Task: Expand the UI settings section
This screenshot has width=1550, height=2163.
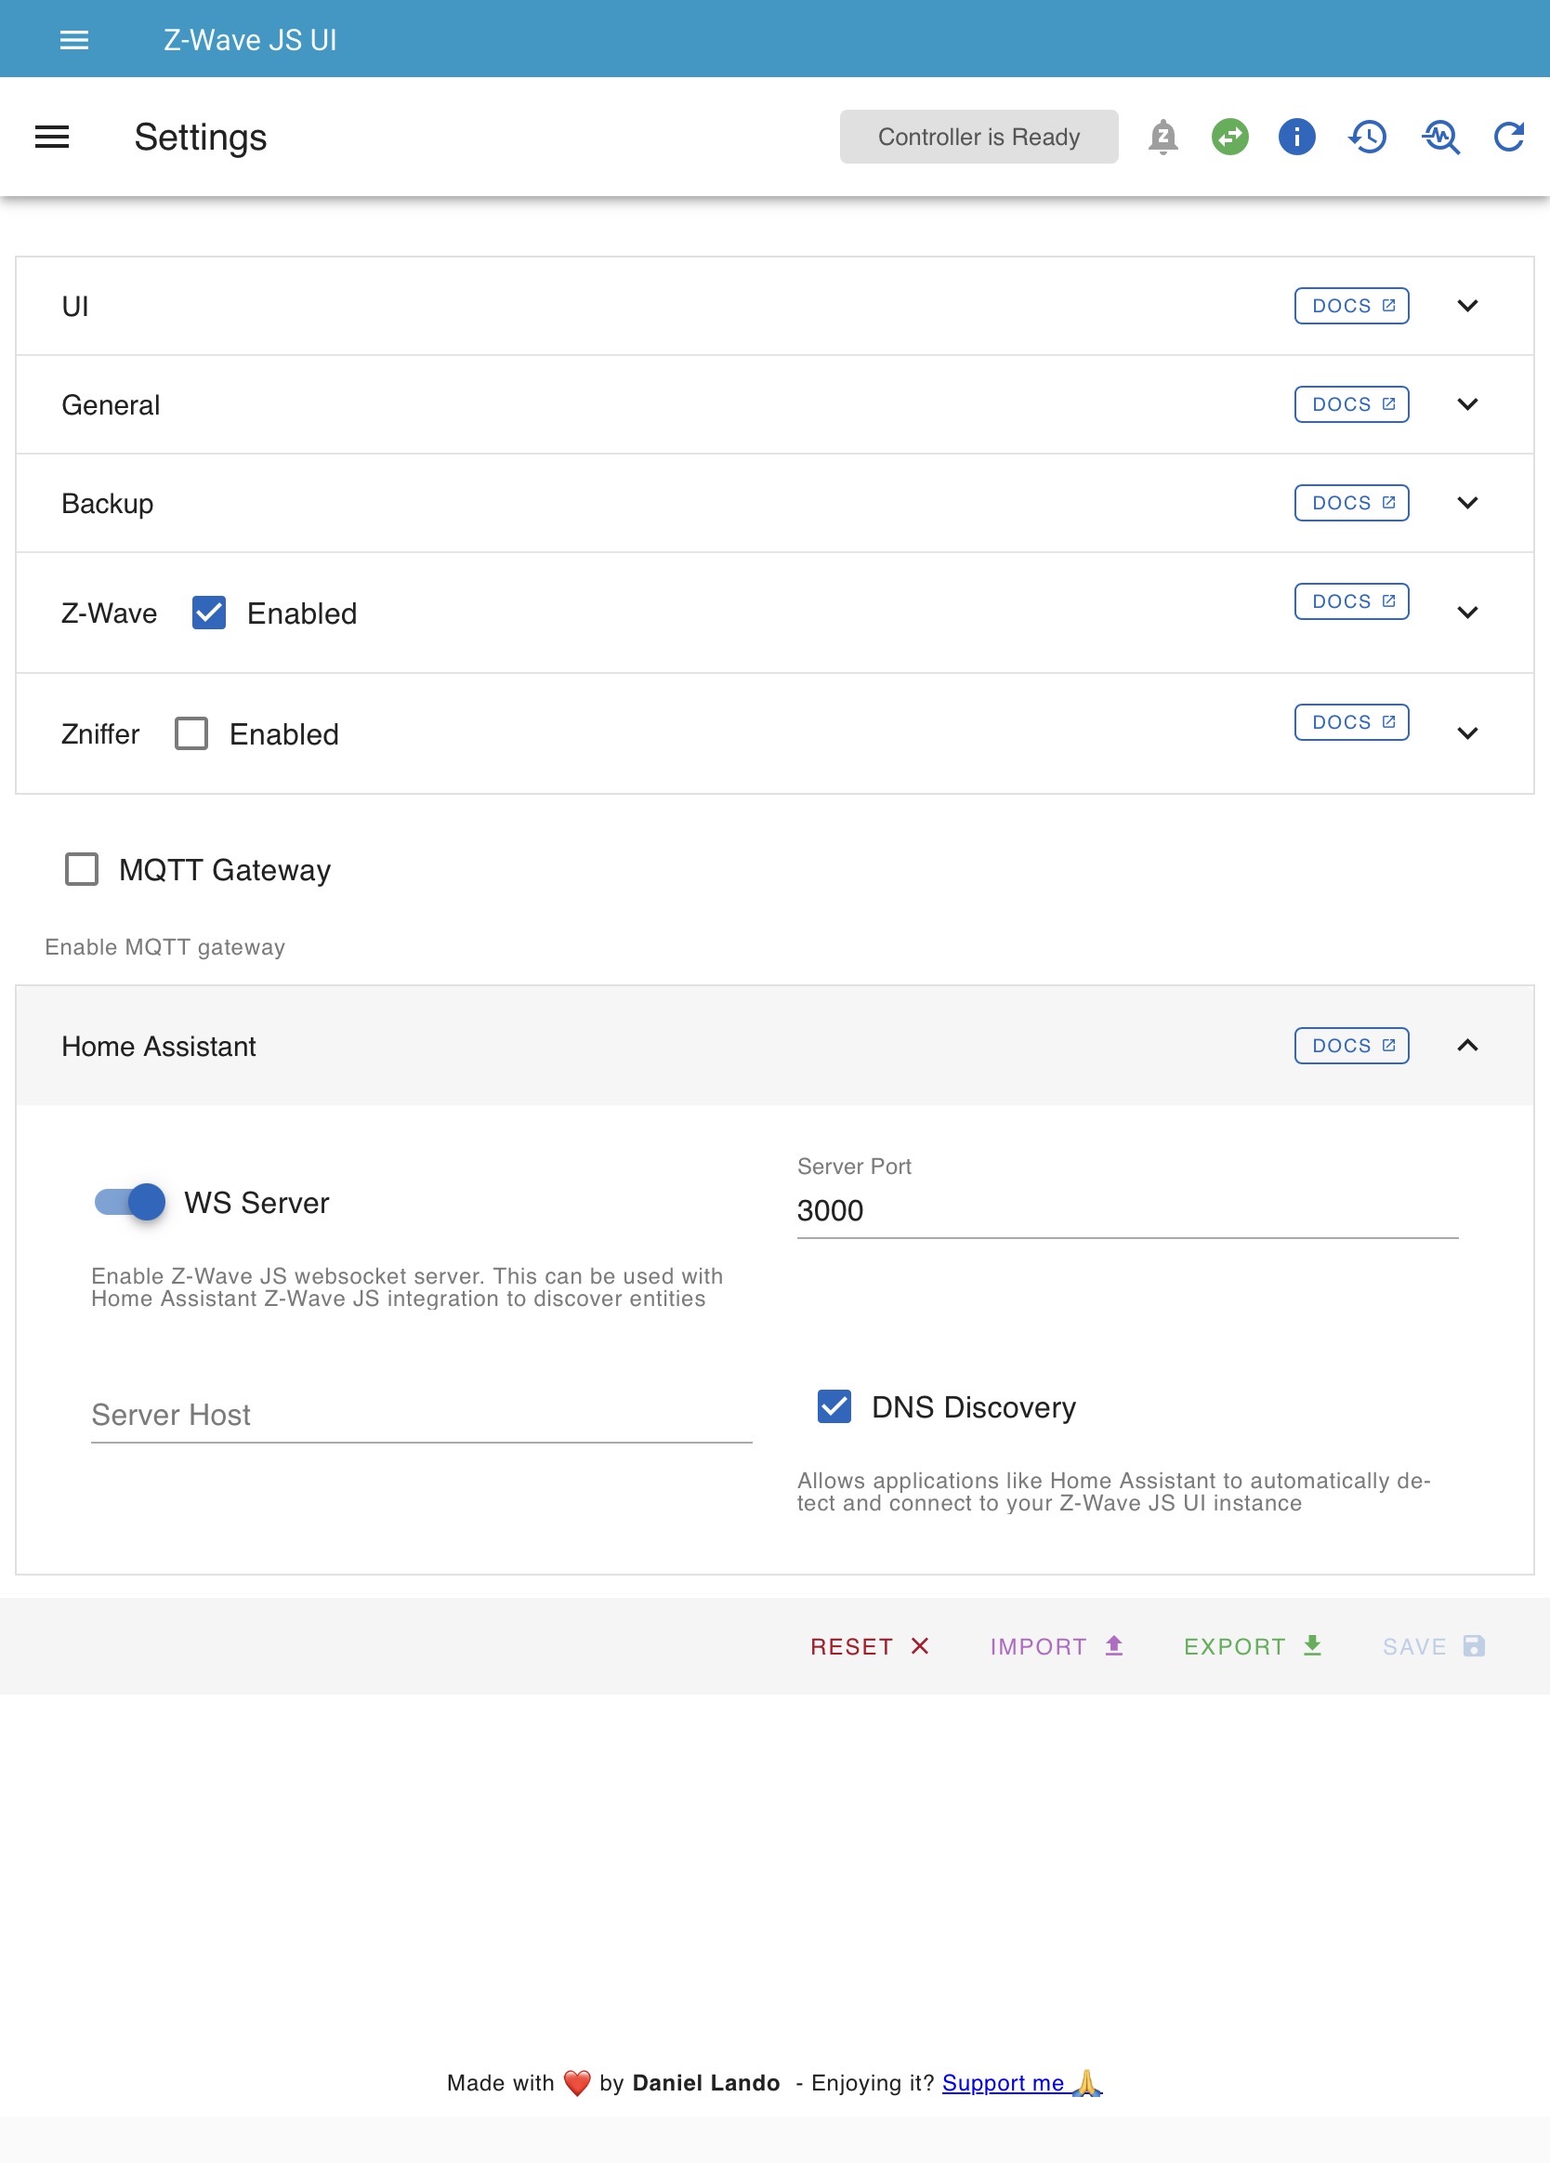Action: click(1467, 306)
